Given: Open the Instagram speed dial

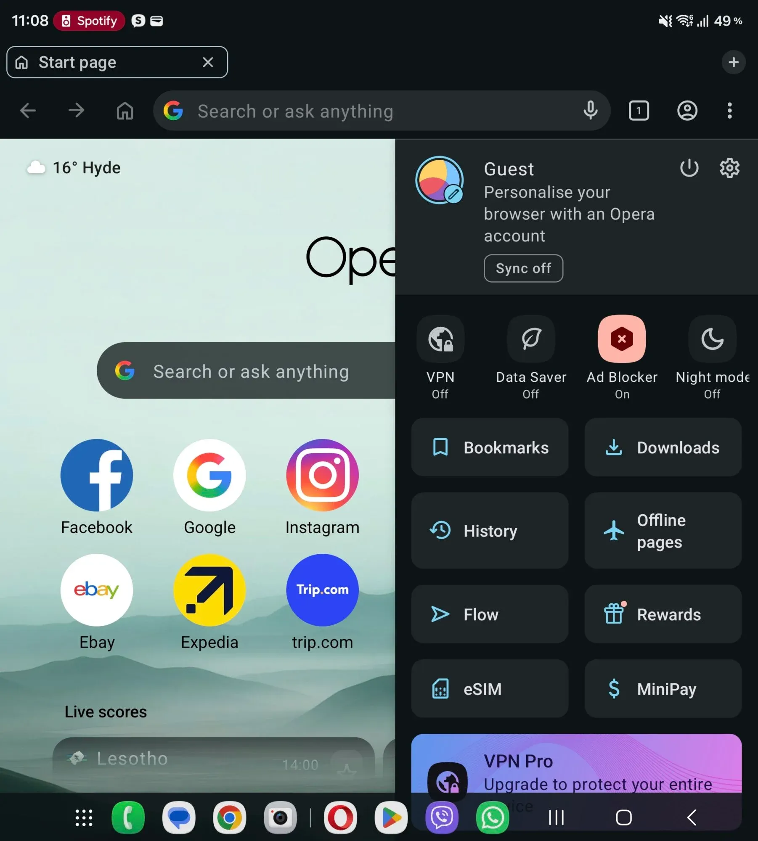Looking at the screenshot, I should click(322, 488).
